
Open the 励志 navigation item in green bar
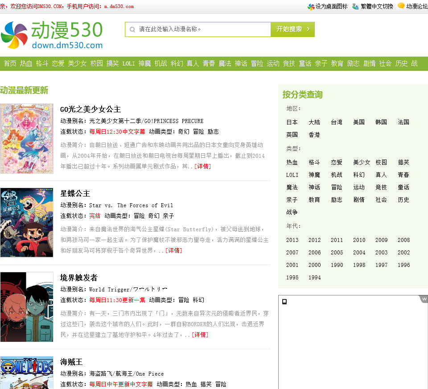353,64
